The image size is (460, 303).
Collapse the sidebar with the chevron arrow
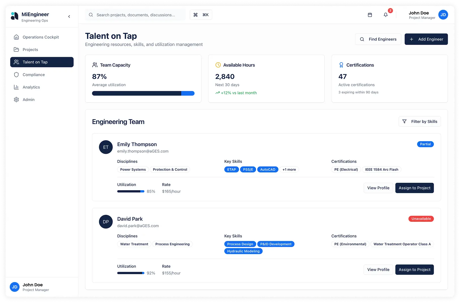point(69,16)
